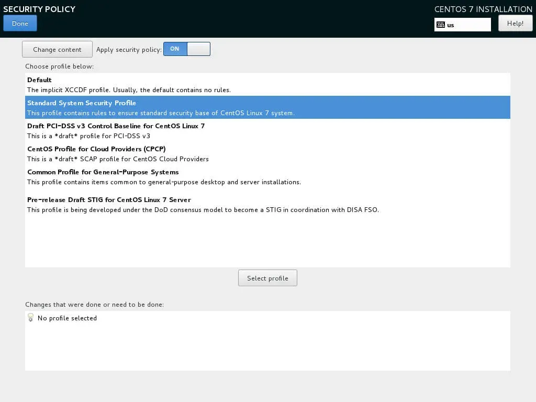This screenshot has width=536, height=402.
Task: Choose CentOS Profile for Cloud Providers (CPCP)
Action: point(267,153)
